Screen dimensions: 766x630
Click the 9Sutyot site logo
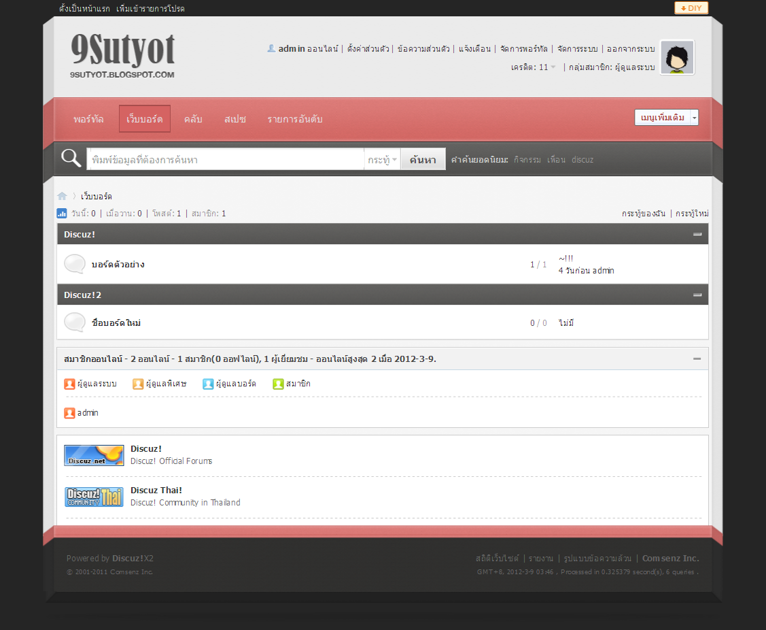122,55
